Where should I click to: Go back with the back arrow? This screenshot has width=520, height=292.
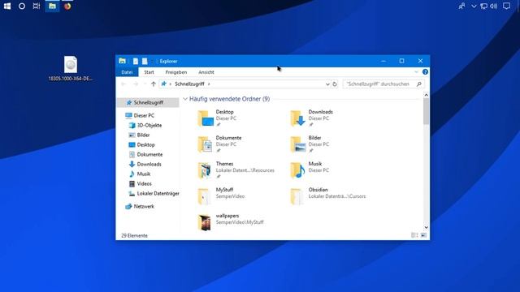(123, 84)
